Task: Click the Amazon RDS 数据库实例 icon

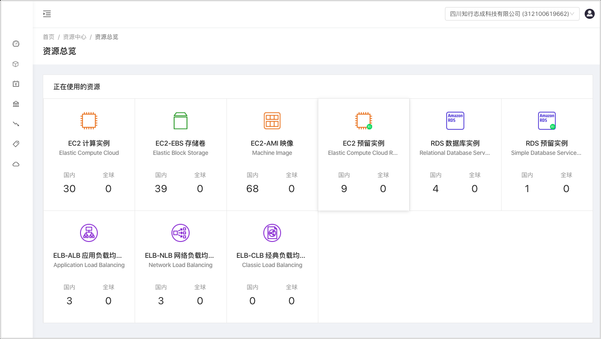Action: click(x=455, y=121)
